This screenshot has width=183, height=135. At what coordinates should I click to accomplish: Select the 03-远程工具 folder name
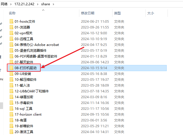[x=24, y=39]
